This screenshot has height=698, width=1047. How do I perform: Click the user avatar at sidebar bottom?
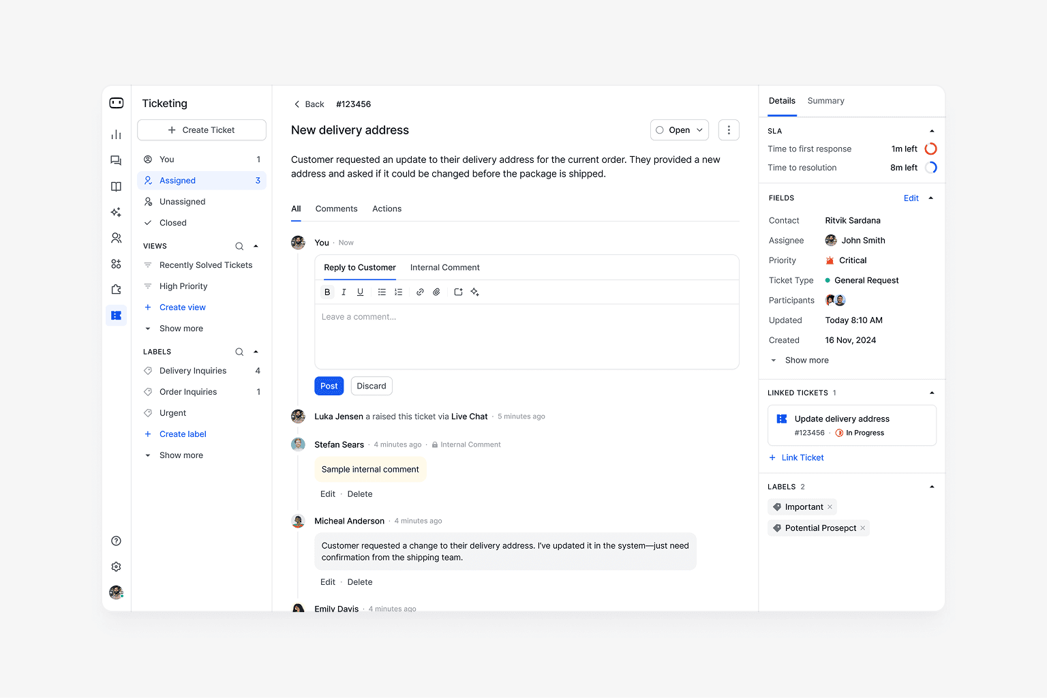(x=116, y=592)
